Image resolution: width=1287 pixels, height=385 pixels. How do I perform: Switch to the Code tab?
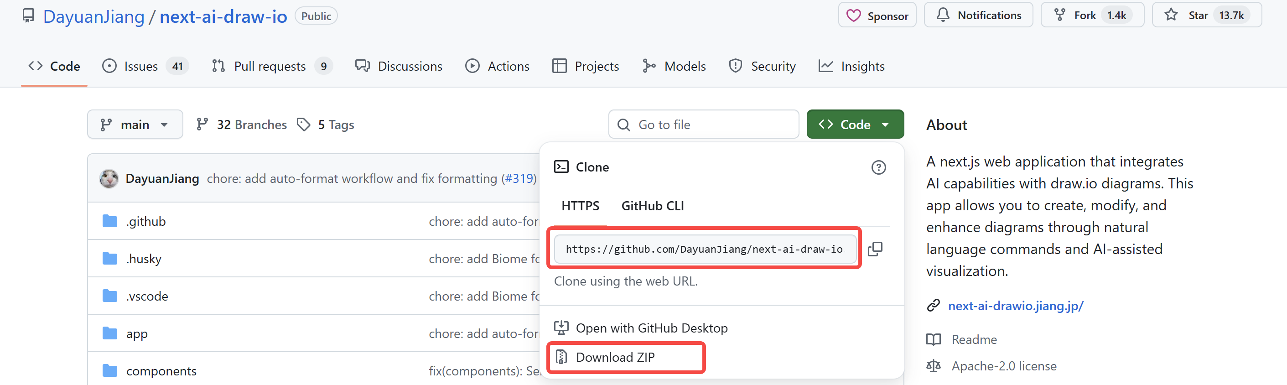(54, 66)
